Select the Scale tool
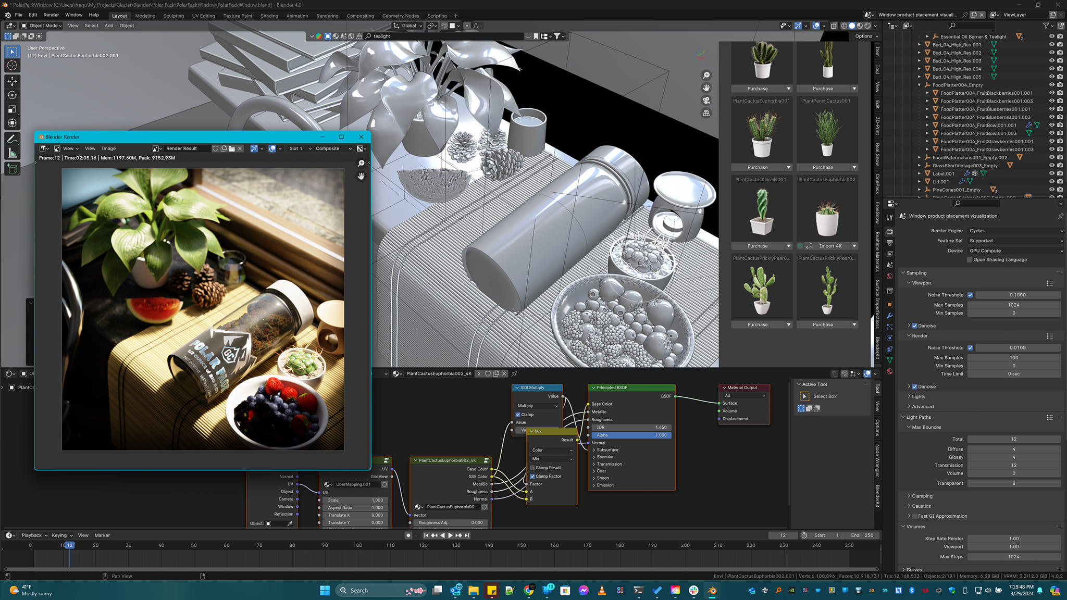Image resolution: width=1067 pixels, height=600 pixels. 13,109
